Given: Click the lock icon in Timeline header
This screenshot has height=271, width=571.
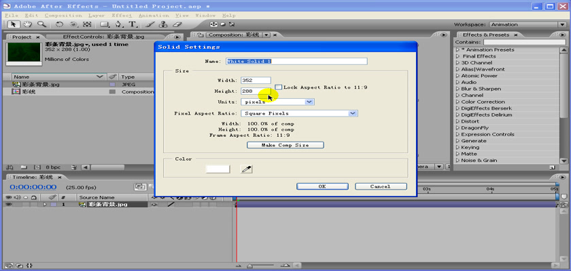Looking at the screenshot, I should pyautogui.click(x=33, y=198).
